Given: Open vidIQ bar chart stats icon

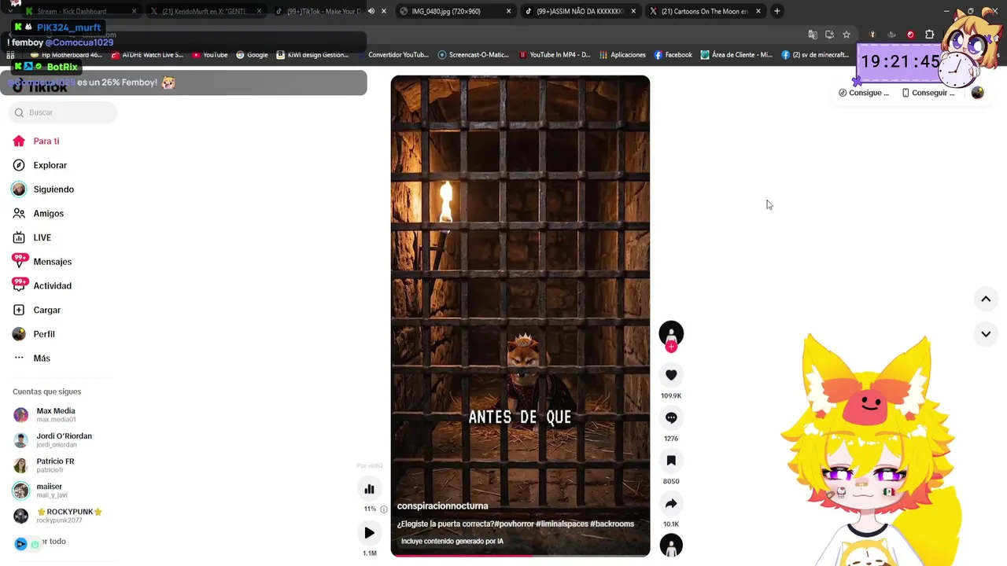Looking at the screenshot, I should 369,489.
